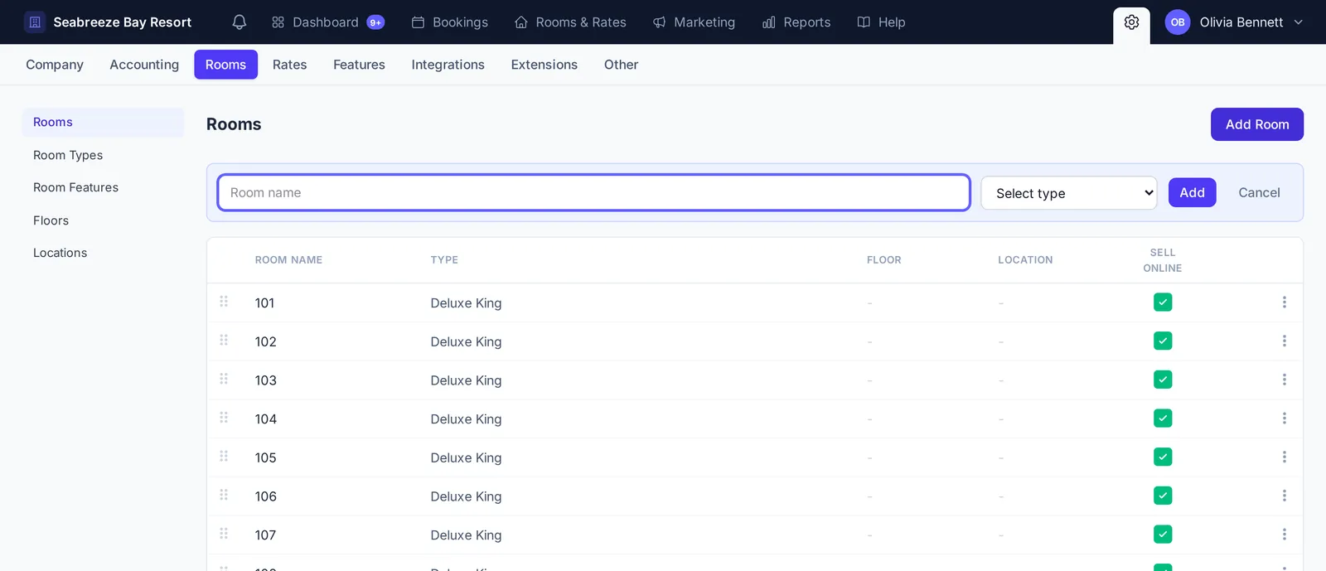Click room name 101 cell
This screenshot has height=571, width=1326.
264,303
